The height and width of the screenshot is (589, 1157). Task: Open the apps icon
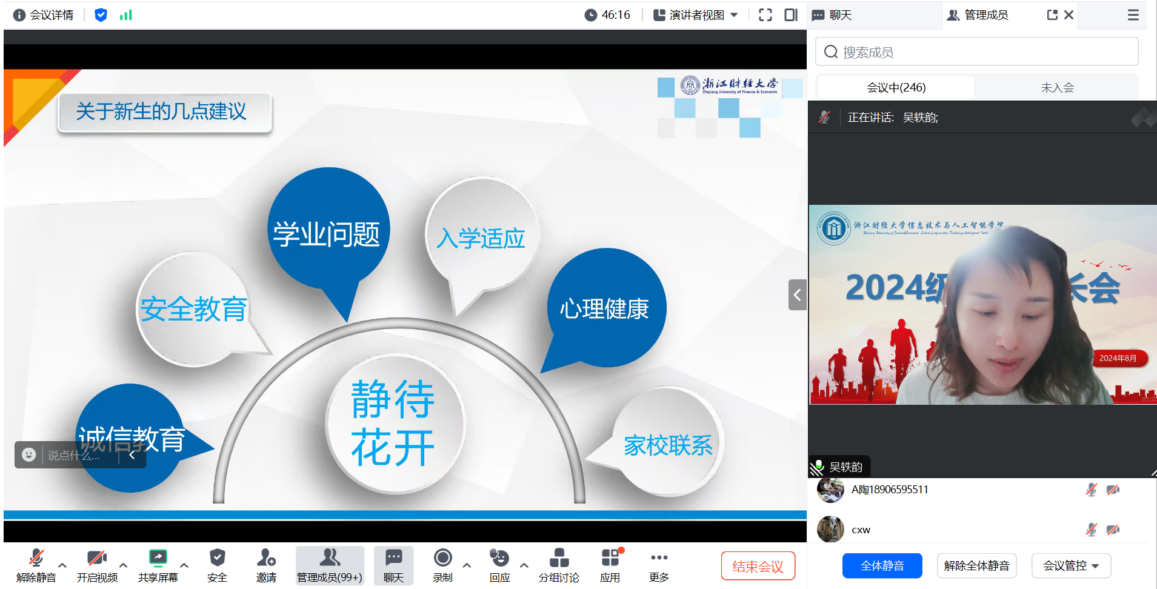(x=610, y=558)
